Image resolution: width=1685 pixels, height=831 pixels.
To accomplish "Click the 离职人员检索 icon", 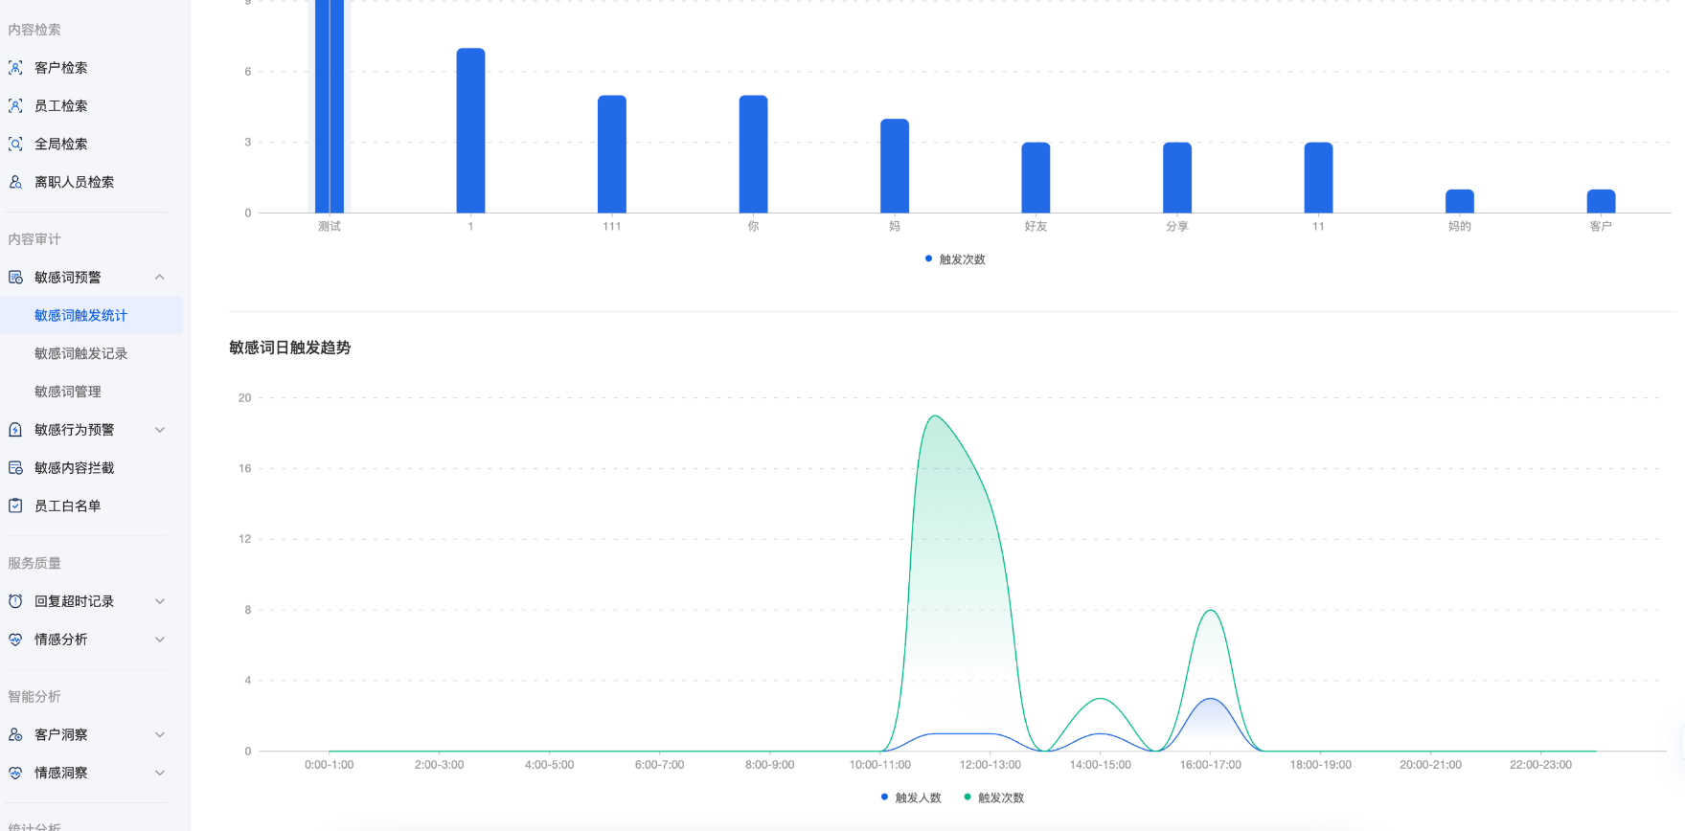I will click(15, 182).
